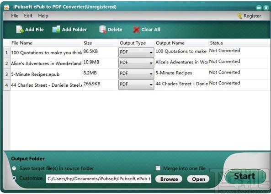Click the Open button

tap(198, 179)
